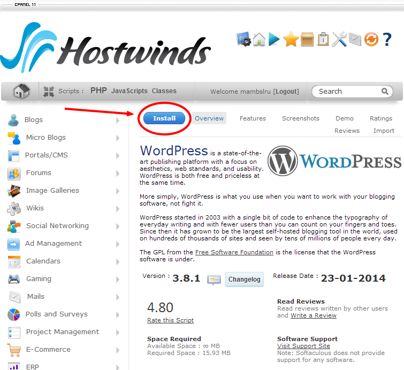Click the magnifier icon in search box

[385, 91]
